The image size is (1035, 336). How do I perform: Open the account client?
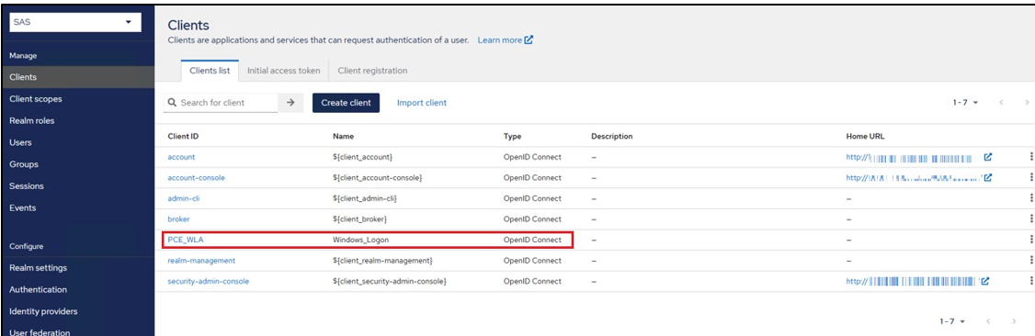point(181,157)
